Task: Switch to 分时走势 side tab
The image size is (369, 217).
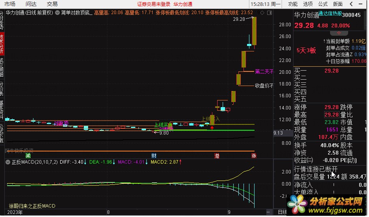Action: point(2,20)
